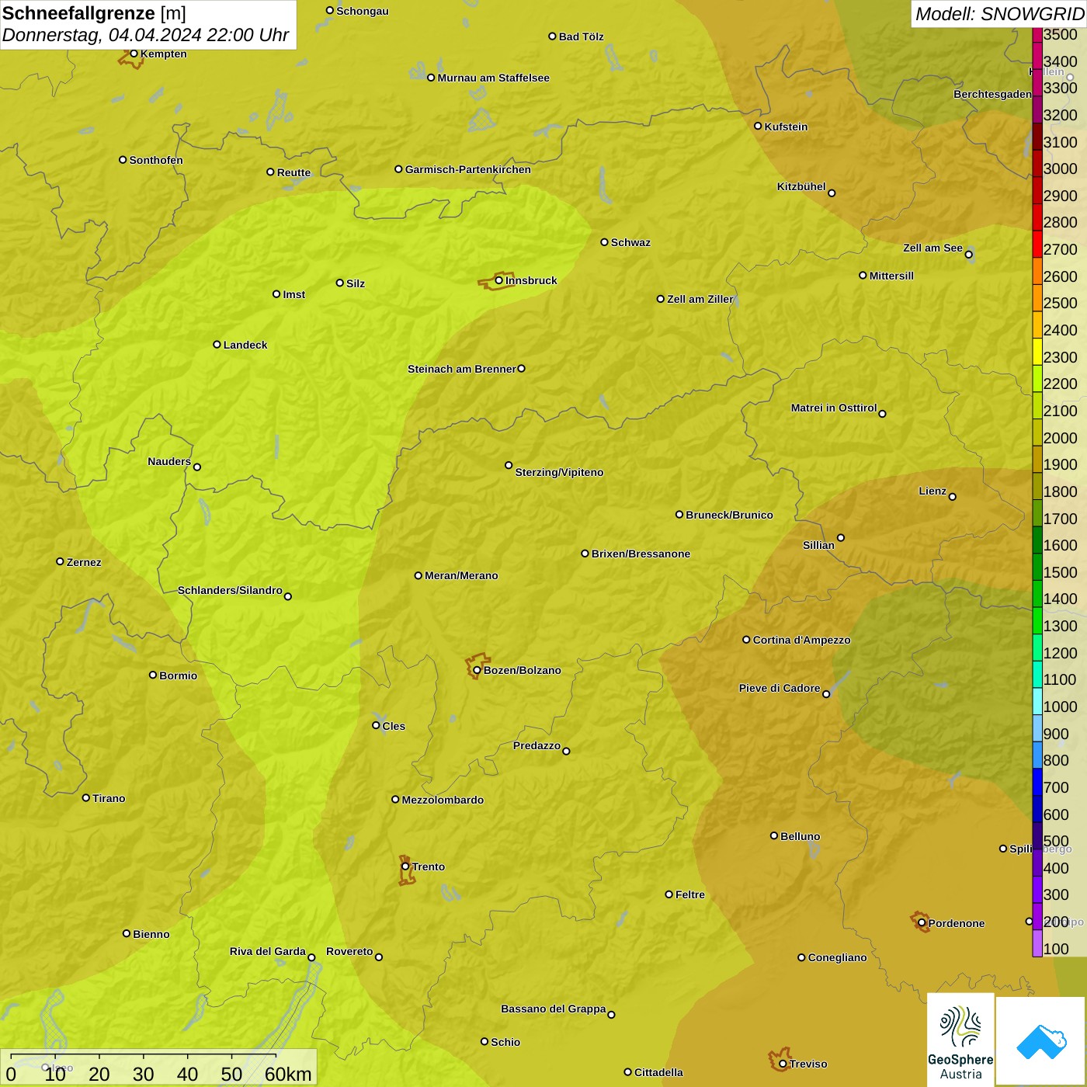The image size is (1087, 1087).
Task: Click the Matrei in Osttirol location dot
Action: coord(882,414)
